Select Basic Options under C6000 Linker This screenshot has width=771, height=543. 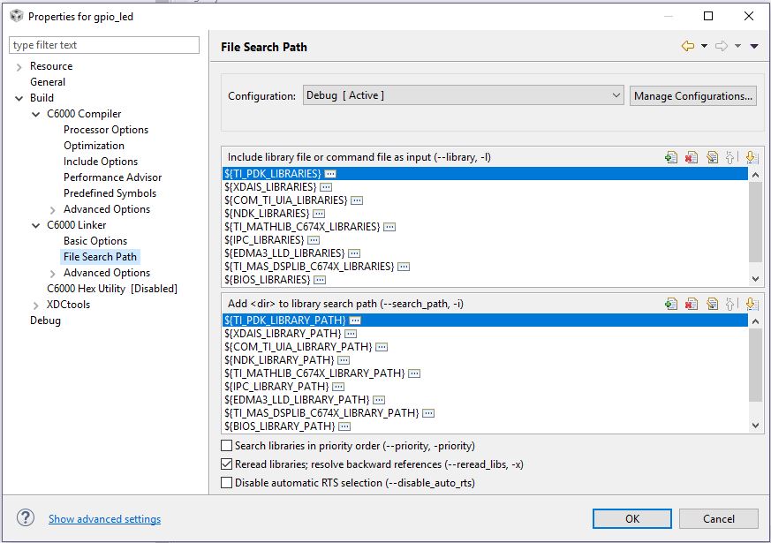[95, 241]
